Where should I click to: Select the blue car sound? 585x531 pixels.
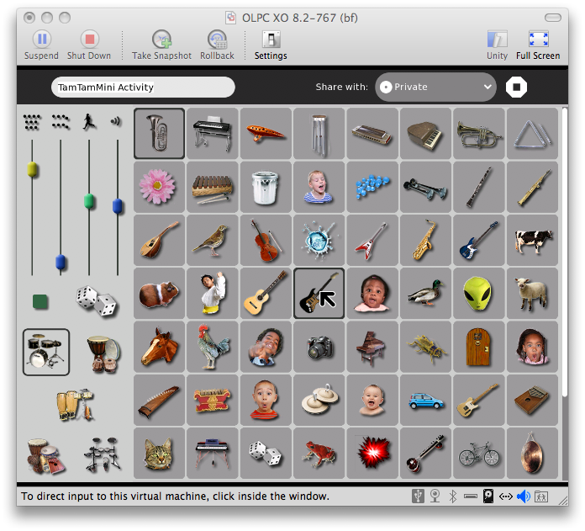[425, 401]
